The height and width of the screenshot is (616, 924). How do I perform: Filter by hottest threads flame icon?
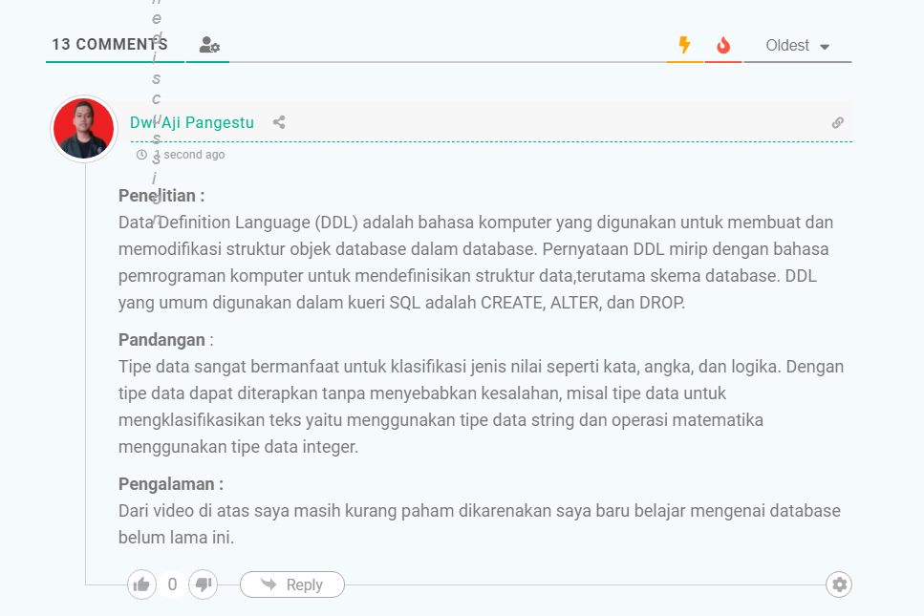tap(723, 45)
